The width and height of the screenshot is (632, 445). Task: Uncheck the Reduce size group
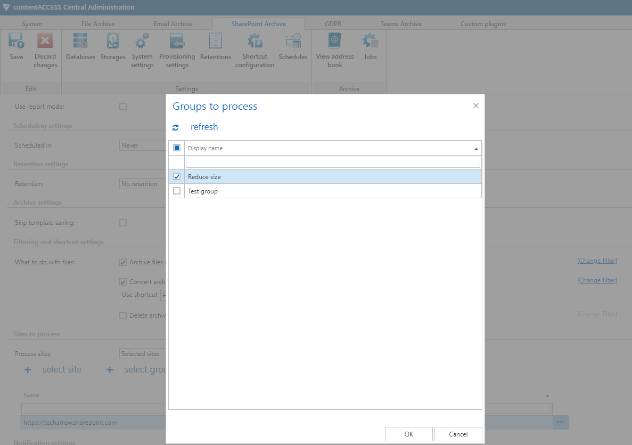point(176,176)
